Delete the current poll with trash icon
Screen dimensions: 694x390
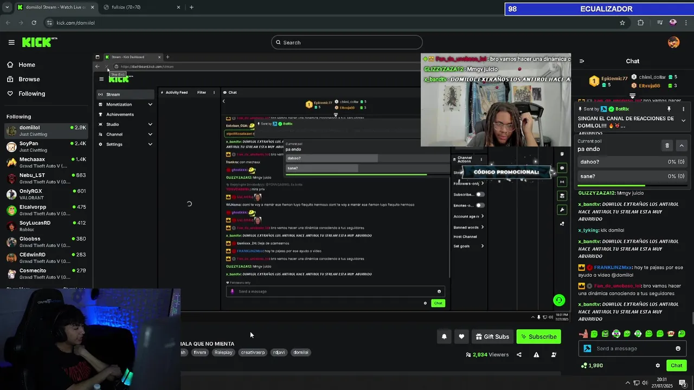pos(667,145)
